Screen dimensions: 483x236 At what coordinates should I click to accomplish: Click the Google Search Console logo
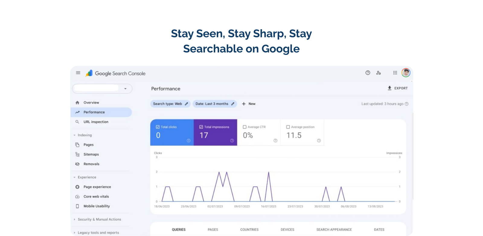[115, 73]
